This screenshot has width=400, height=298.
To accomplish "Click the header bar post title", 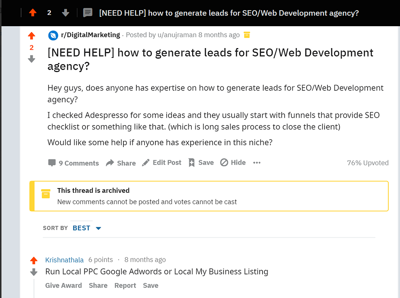I will (x=229, y=13).
